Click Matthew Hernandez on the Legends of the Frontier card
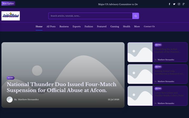This screenshot has width=189, height=118. pyautogui.click(x=166, y=60)
